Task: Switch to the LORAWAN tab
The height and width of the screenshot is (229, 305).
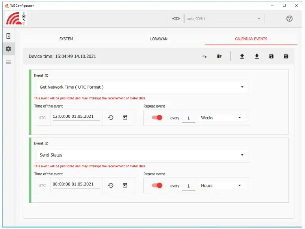Action: 159,39
